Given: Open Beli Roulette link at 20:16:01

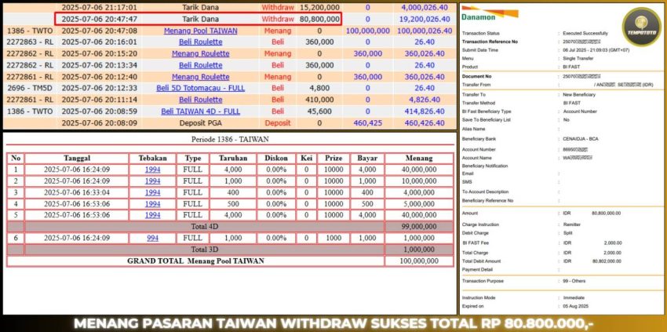Looking at the screenshot, I should click(200, 42).
